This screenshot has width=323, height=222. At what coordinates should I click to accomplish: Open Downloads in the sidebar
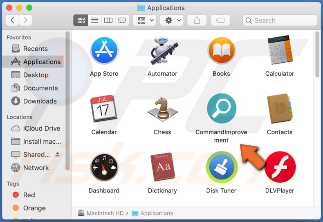pyautogui.click(x=33, y=101)
